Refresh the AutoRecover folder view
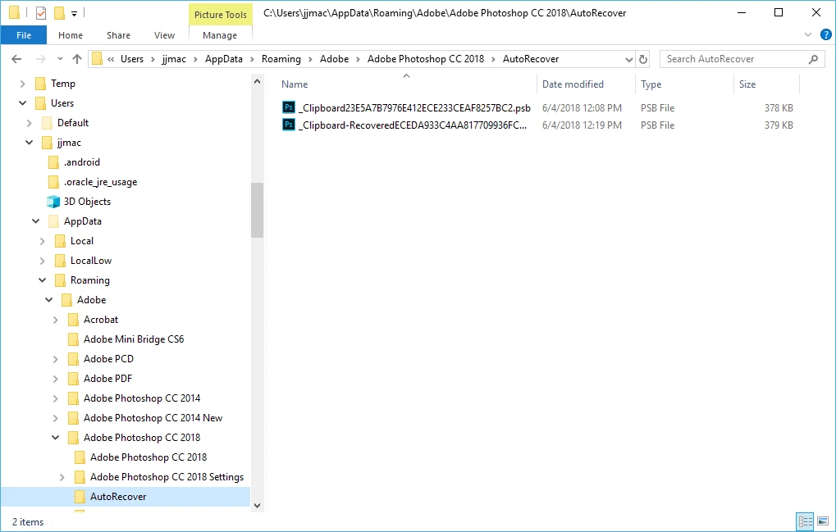The width and height of the screenshot is (836, 532). (643, 59)
